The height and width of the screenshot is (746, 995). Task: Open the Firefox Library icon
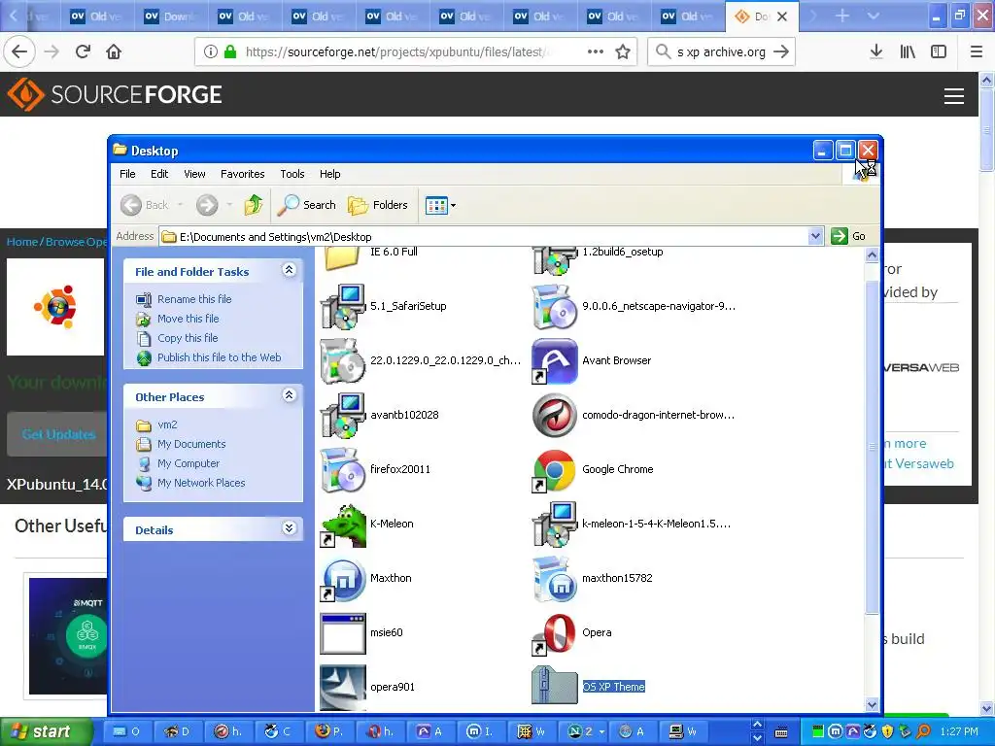tap(908, 51)
